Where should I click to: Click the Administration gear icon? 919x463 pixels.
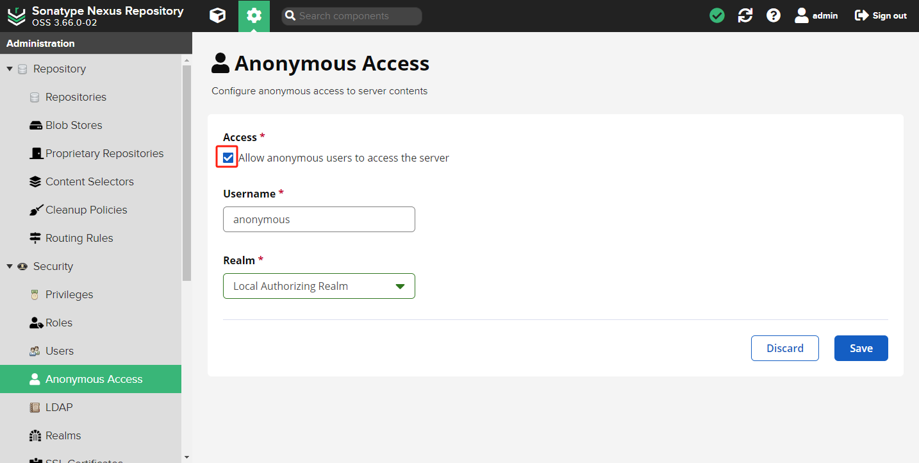(254, 15)
